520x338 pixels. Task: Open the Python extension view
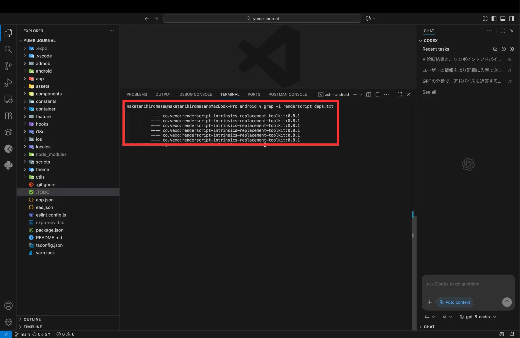coord(8,165)
